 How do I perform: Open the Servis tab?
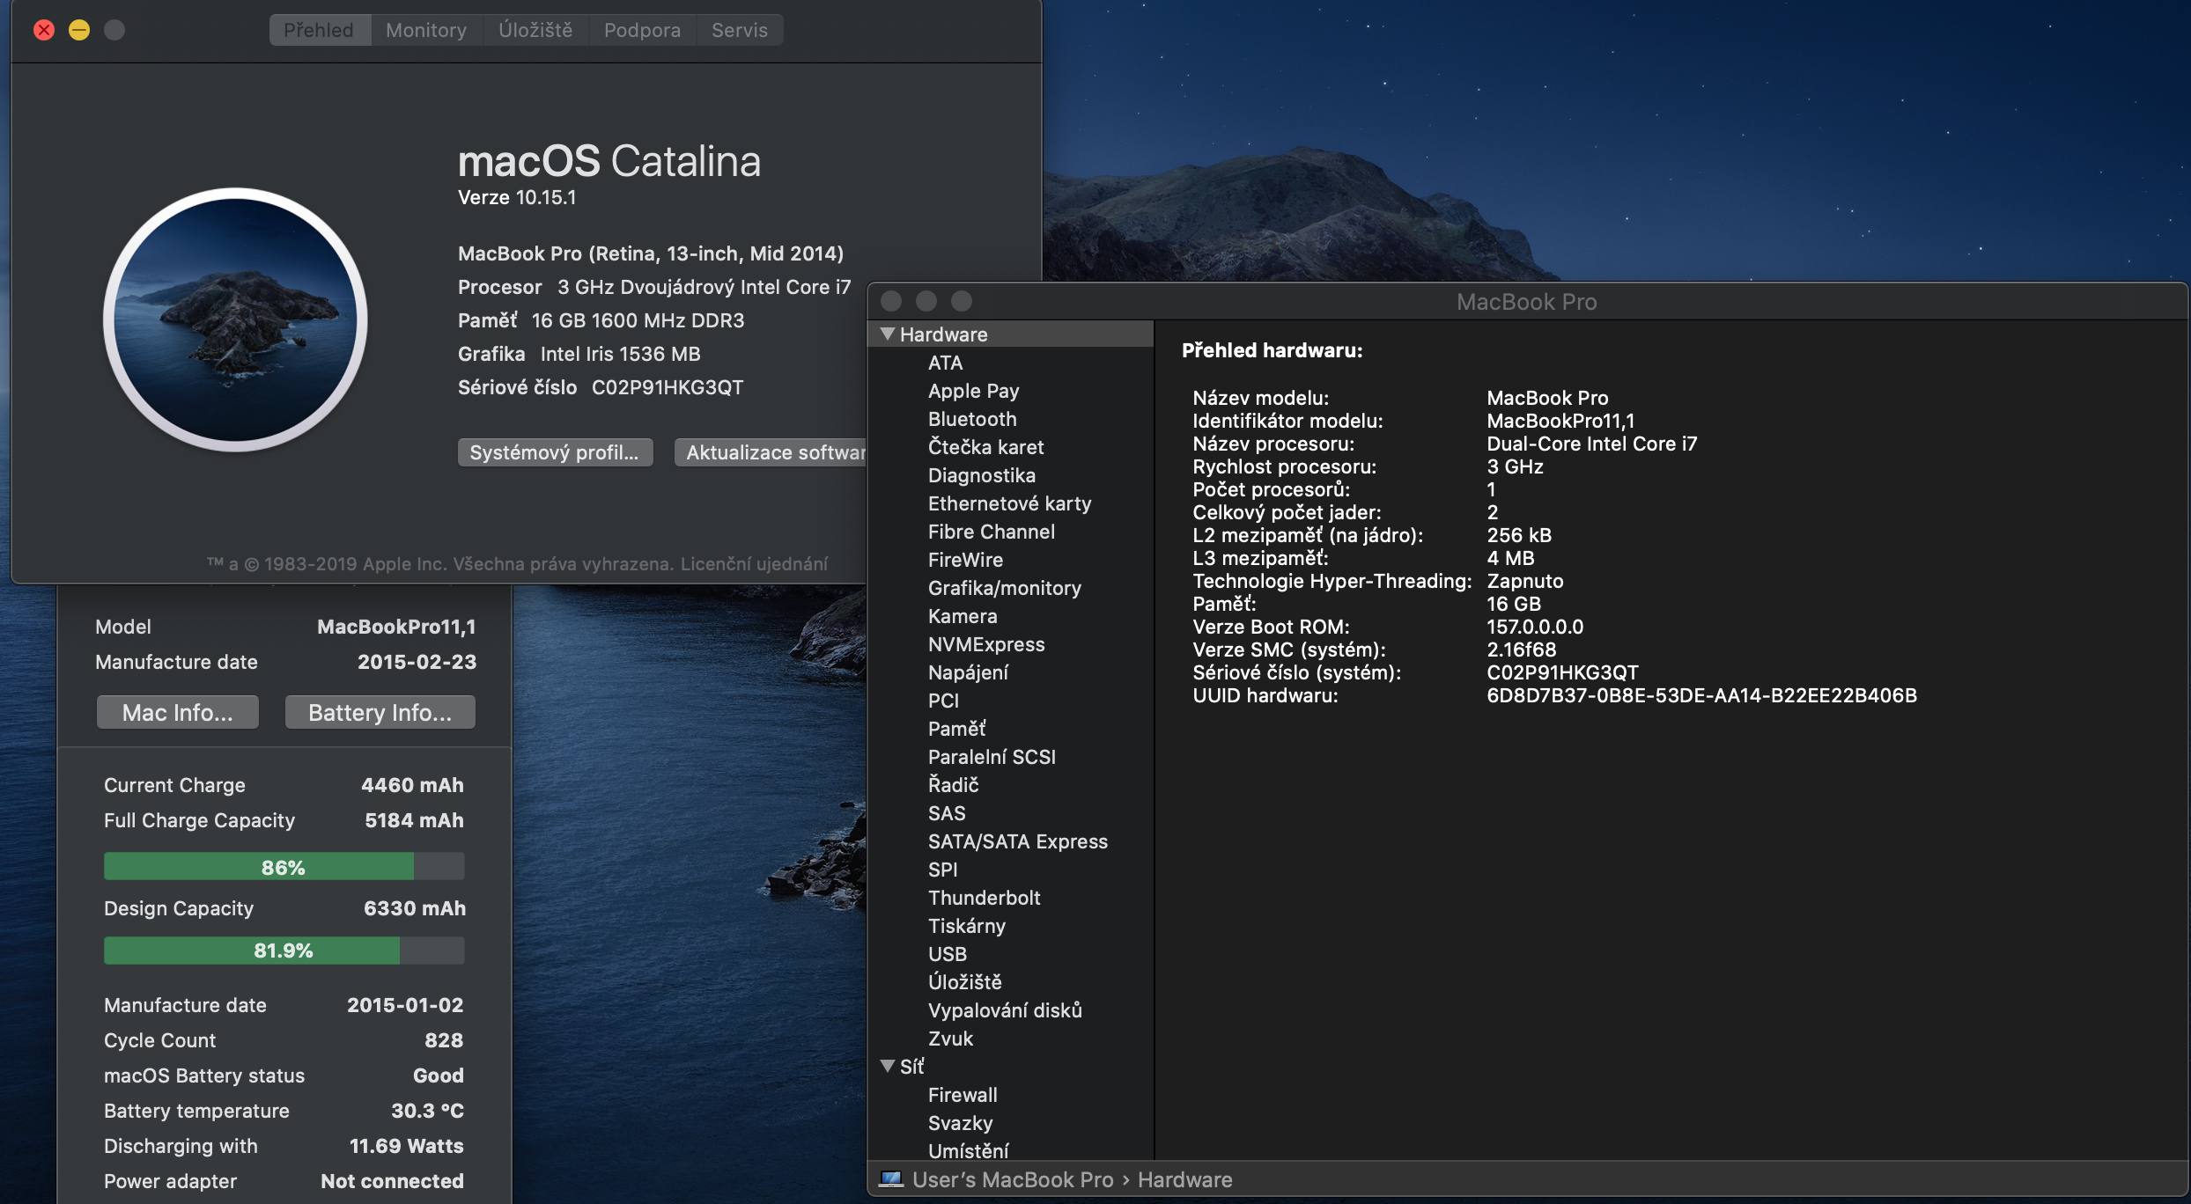(739, 30)
